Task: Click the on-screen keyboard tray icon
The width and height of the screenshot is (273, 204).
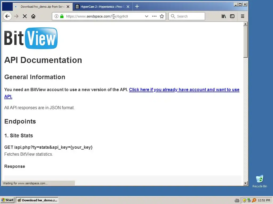Action: point(237,200)
